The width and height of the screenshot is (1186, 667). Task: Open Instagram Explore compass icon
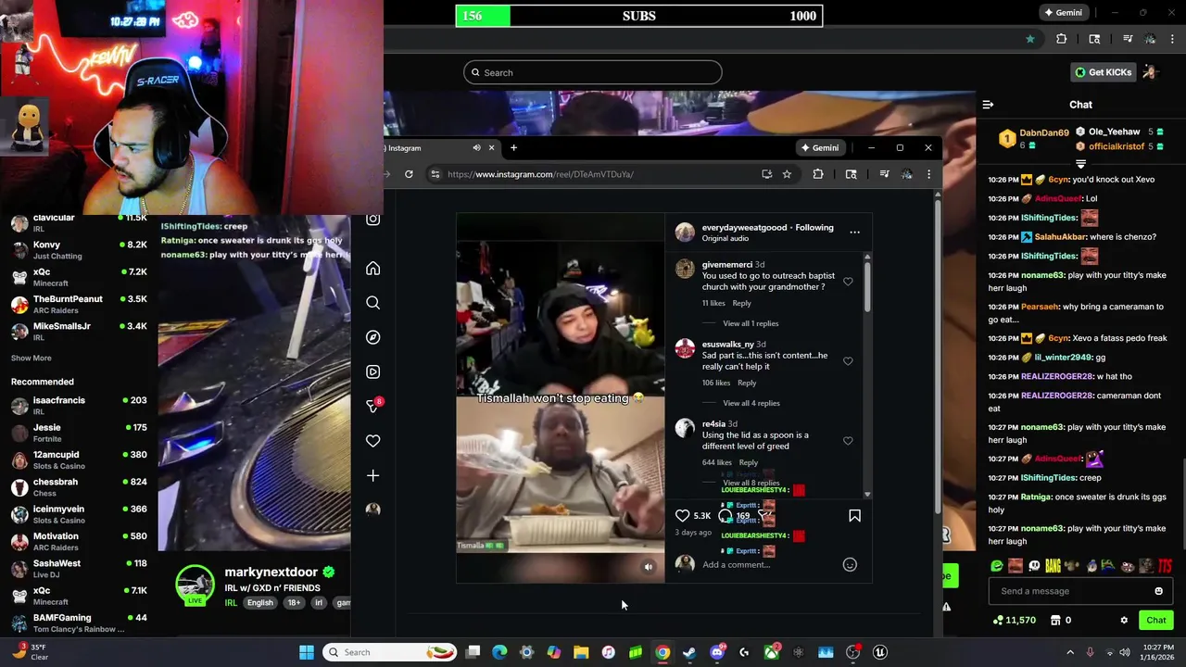click(x=372, y=337)
